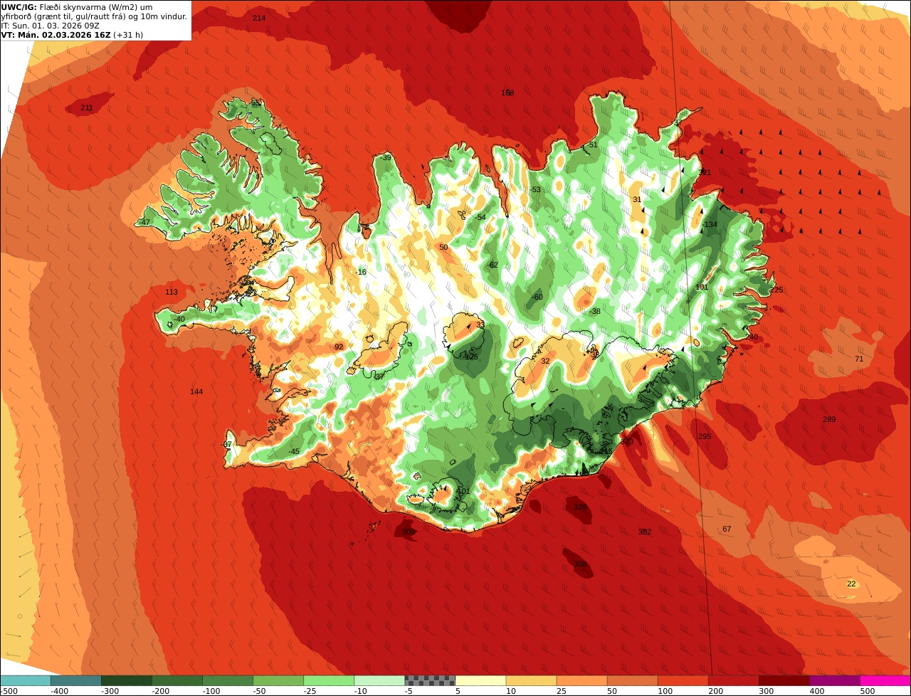Pick the medium green -100 legend swatch
This screenshot has width=911, height=696.
228,680
